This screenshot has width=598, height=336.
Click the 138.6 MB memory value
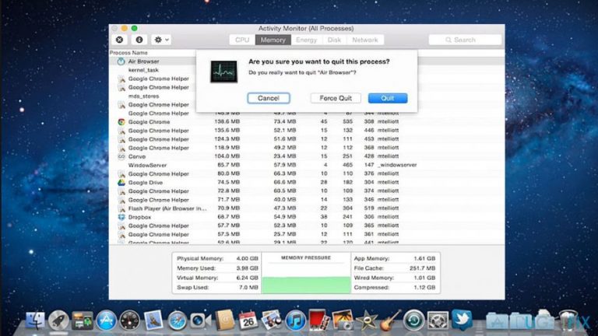[x=227, y=121]
